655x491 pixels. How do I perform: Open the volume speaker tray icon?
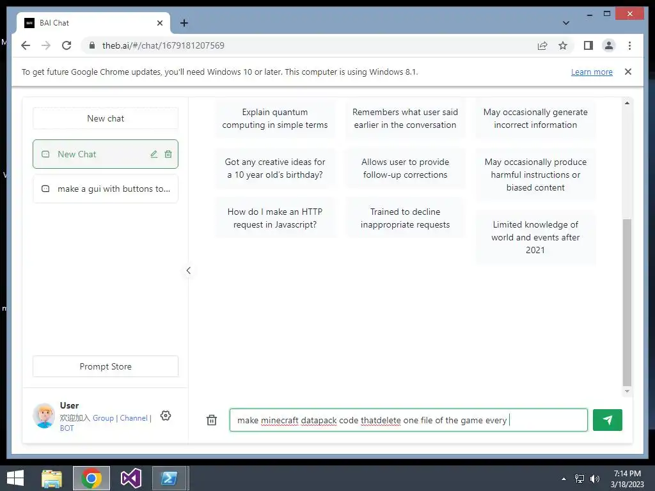[594, 479]
